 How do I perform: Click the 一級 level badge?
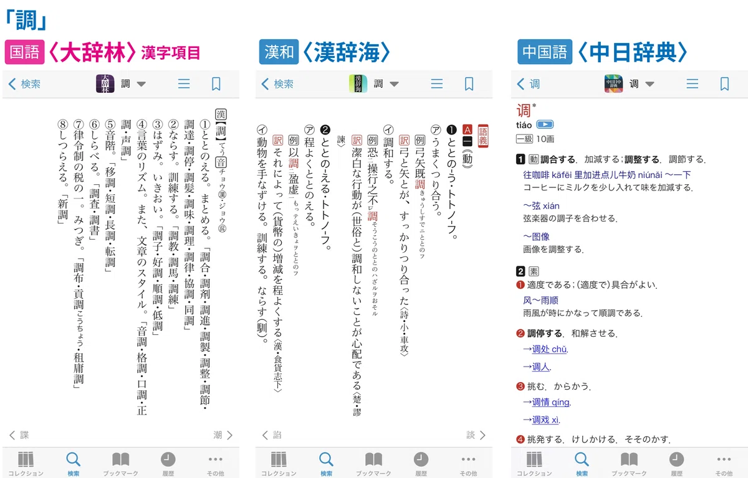tap(524, 139)
